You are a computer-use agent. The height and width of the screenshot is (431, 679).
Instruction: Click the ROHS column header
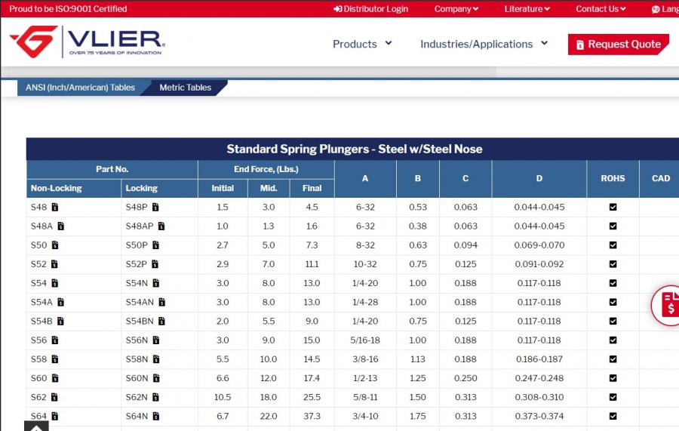613,178
